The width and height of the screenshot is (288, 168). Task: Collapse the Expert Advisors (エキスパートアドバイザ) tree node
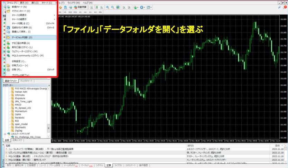(x=5, y=134)
